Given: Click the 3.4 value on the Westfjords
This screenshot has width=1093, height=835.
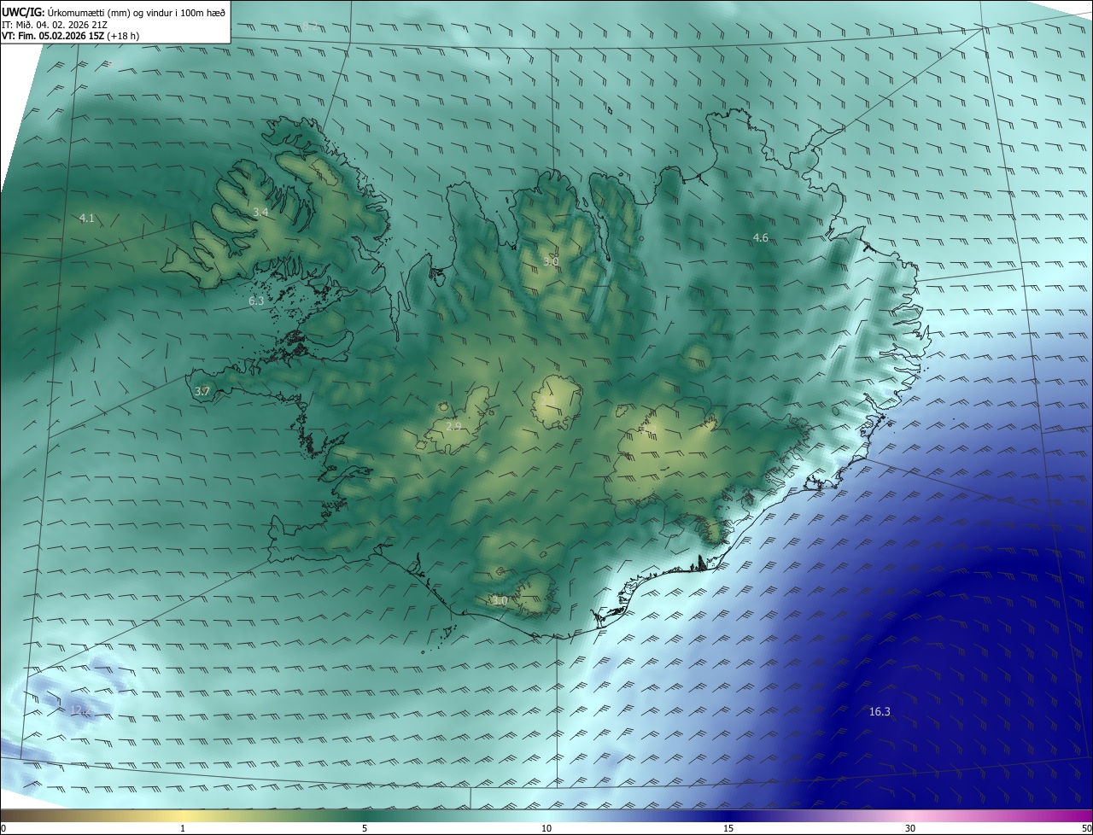Looking at the screenshot, I should [x=260, y=212].
